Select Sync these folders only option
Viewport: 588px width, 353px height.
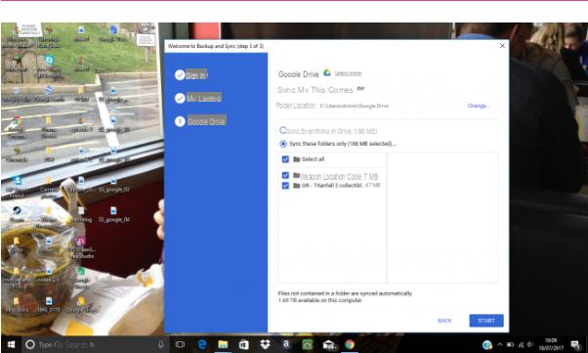[283, 144]
